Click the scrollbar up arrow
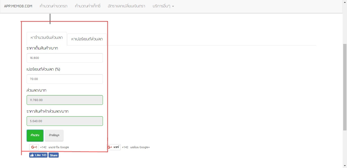Image resolution: width=347 pixels, height=168 pixels. click(345, 2)
